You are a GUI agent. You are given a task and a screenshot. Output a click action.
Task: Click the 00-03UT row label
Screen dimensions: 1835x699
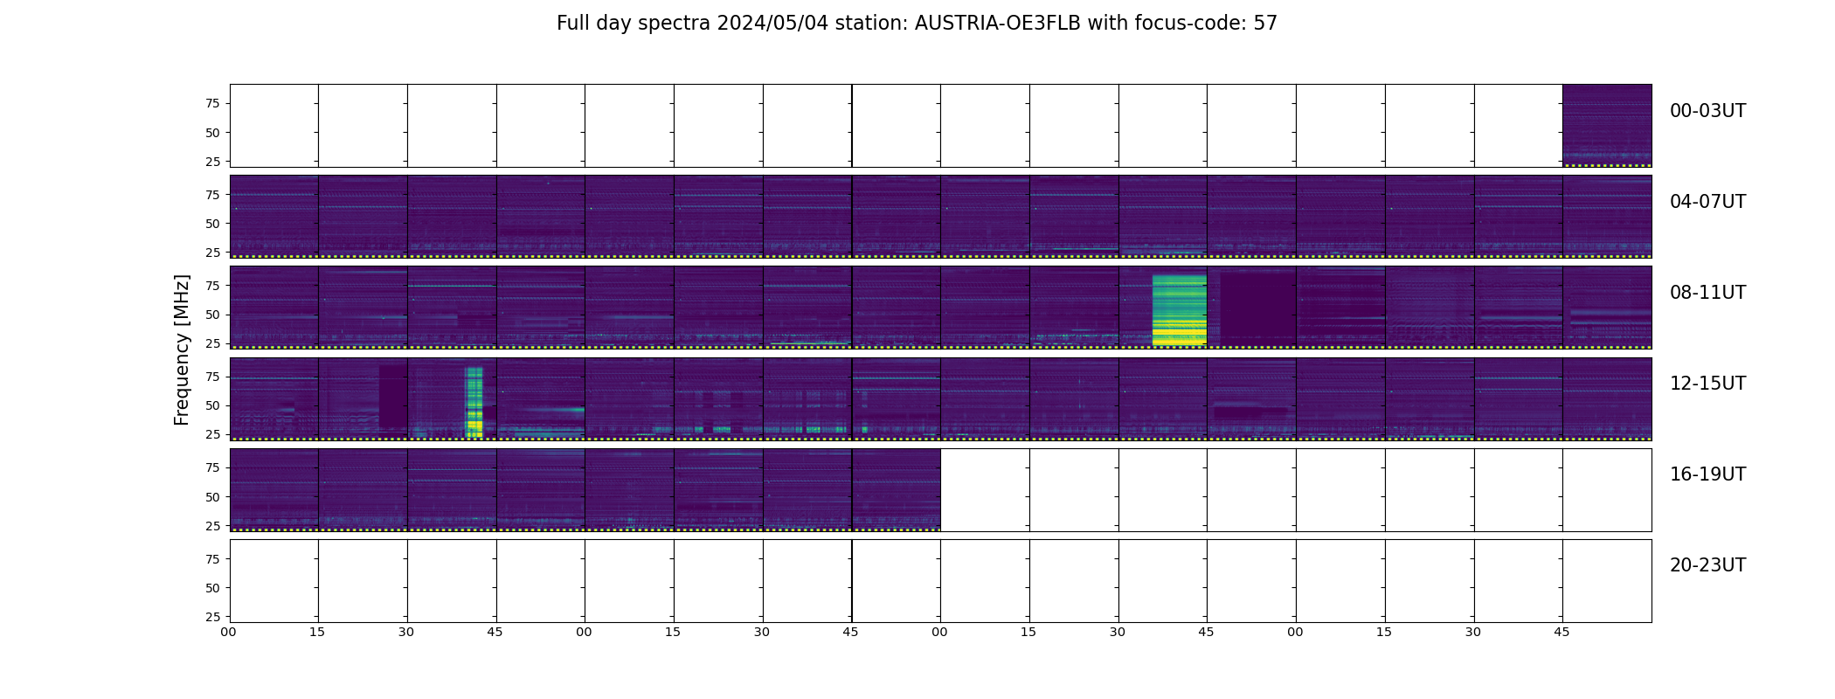[x=1707, y=111]
